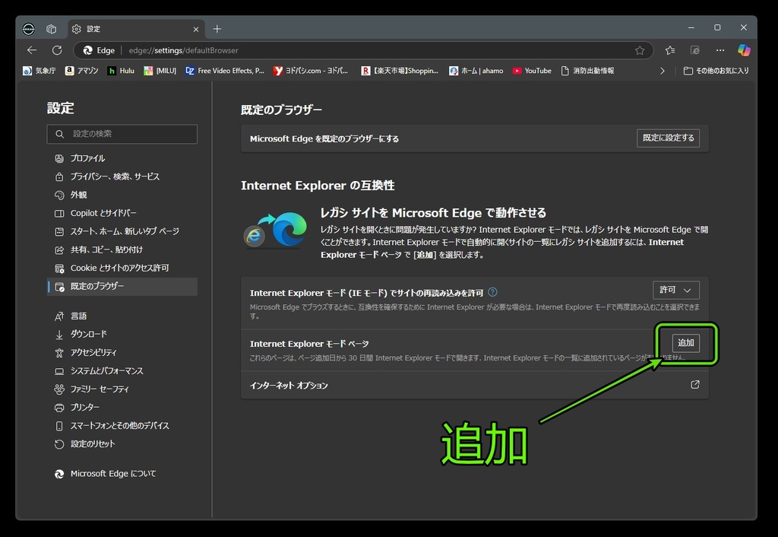This screenshot has height=537, width=778.
Task: Open [MILU] bookmark
Action: coord(160,71)
